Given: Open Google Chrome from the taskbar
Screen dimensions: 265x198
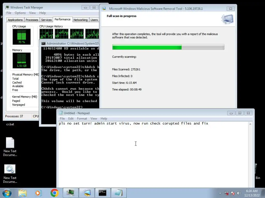Looking at the screenshot, I should (54, 193).
